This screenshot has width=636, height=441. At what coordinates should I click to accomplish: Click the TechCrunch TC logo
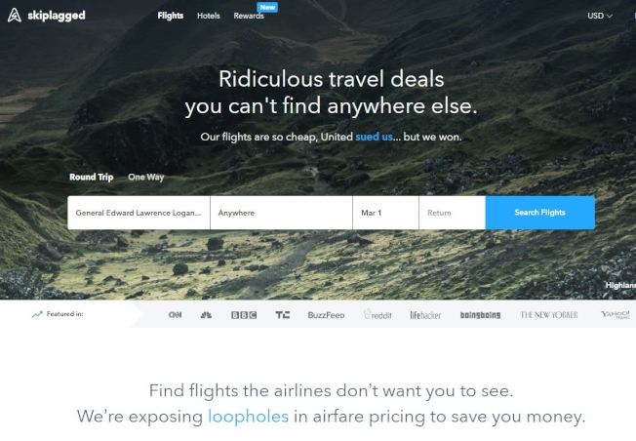pos(282,315)
